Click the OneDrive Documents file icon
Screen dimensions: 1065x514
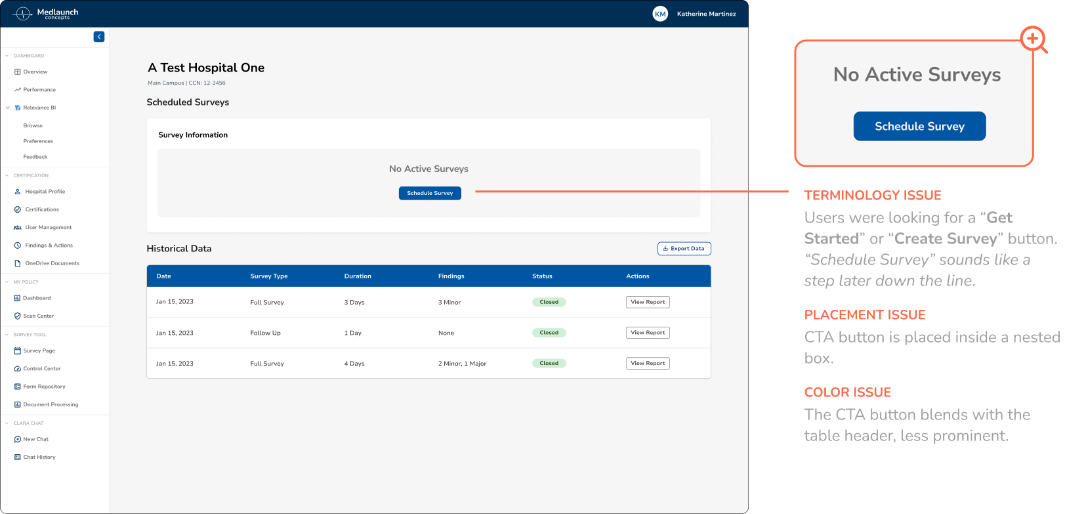pyautogui.click(x=18, y=263)
